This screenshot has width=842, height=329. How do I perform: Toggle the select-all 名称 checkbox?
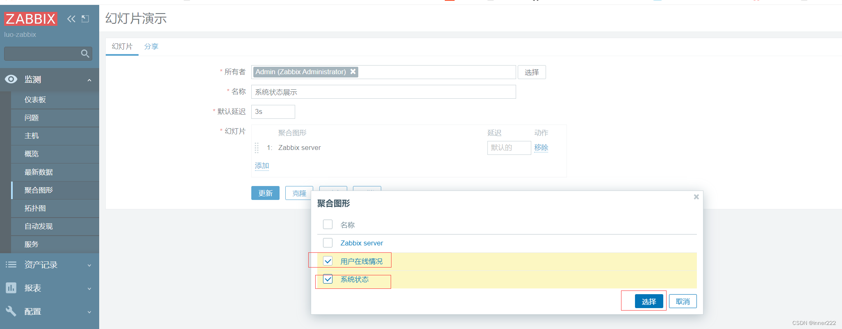point(328,224)
